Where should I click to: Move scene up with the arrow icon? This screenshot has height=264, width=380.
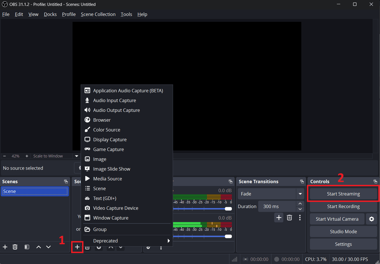click(x=39, y=247)
